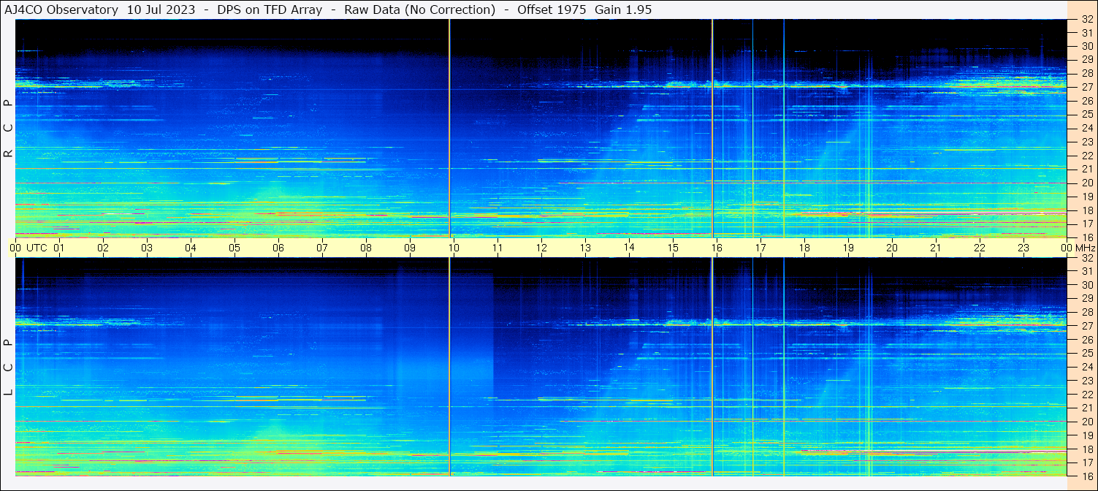
Task: Click 26 MHz label on LCP frequency scale
Action: coord(1086,340)
